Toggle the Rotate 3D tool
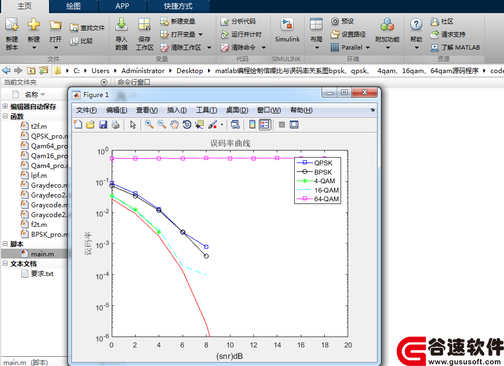 click(187, 124)
